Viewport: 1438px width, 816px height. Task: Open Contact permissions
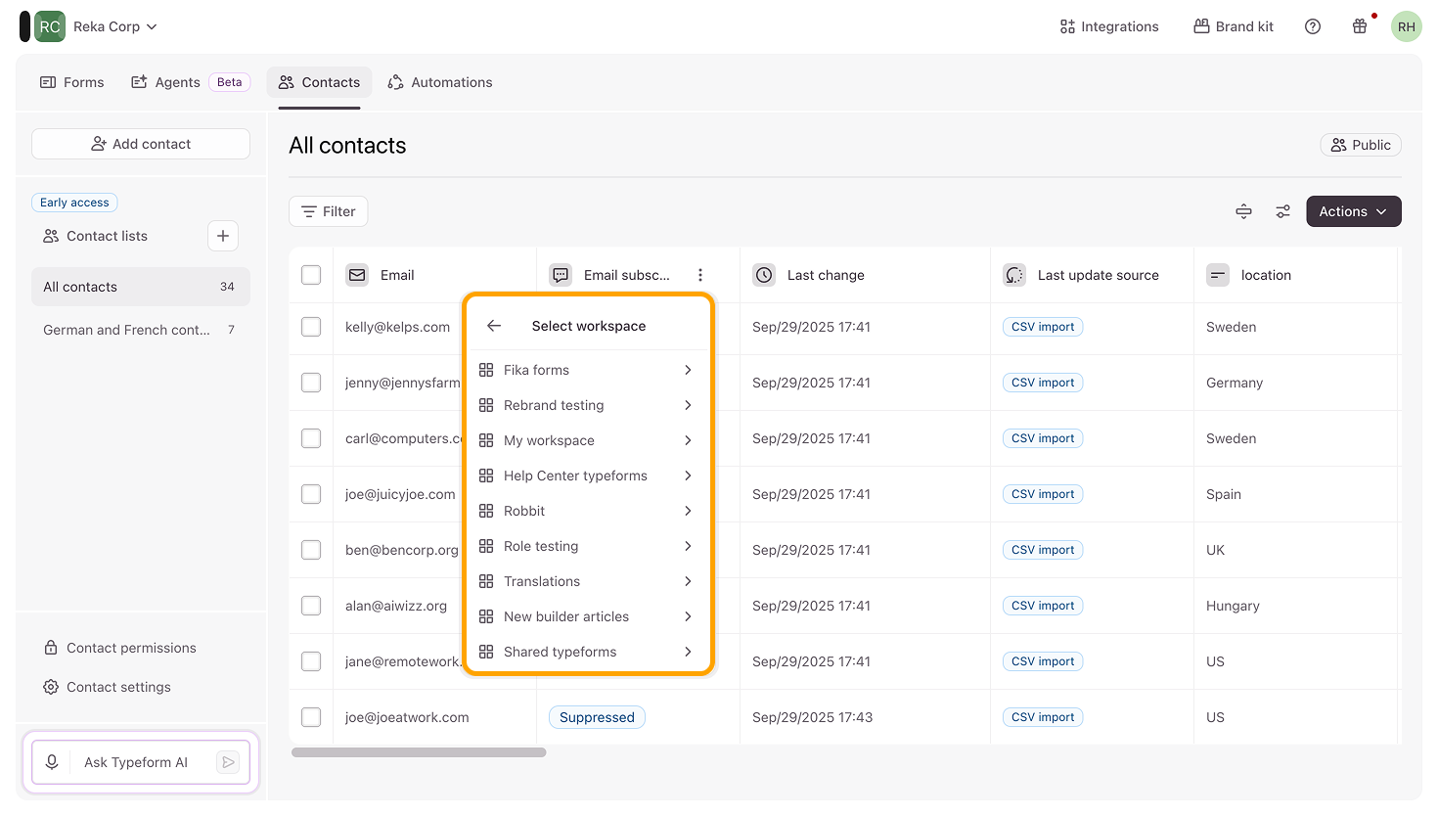pyautogui.click(x=119, y=648)
